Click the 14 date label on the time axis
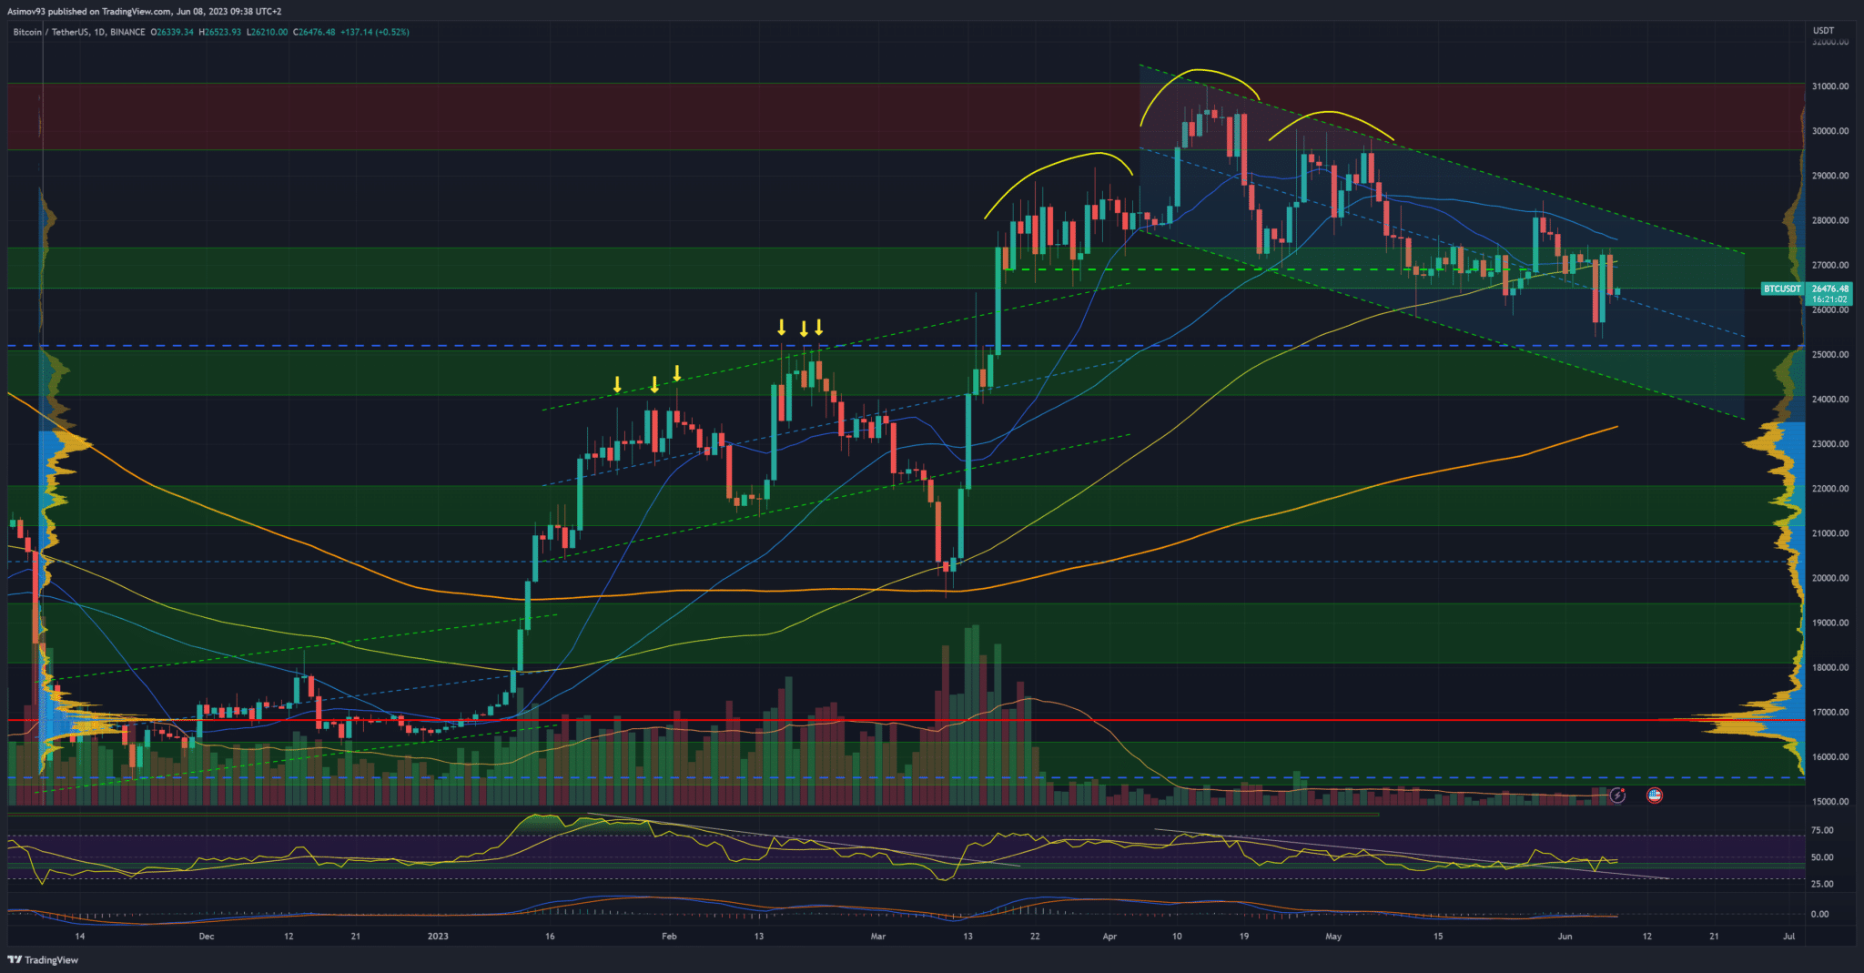Viewport: 1864px width, 973px height. (x=80, y=937)
